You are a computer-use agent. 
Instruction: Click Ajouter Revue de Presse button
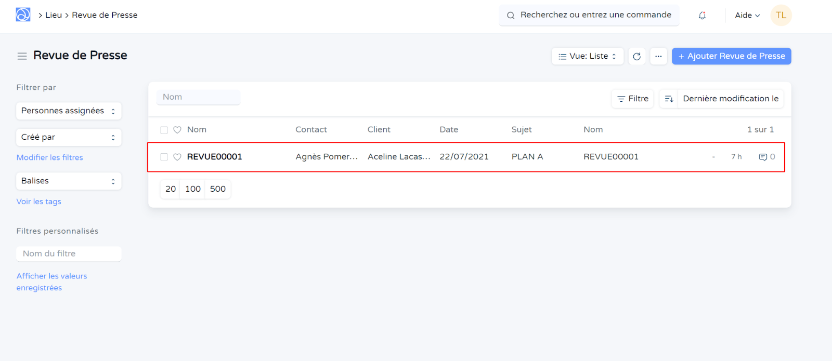(x=731, y=56)
